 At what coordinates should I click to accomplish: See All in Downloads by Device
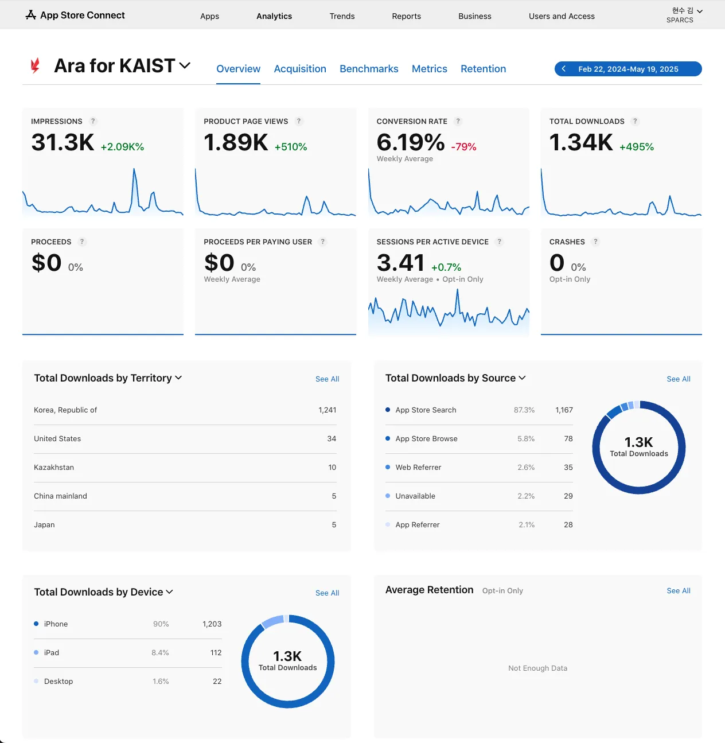point(327,593)
